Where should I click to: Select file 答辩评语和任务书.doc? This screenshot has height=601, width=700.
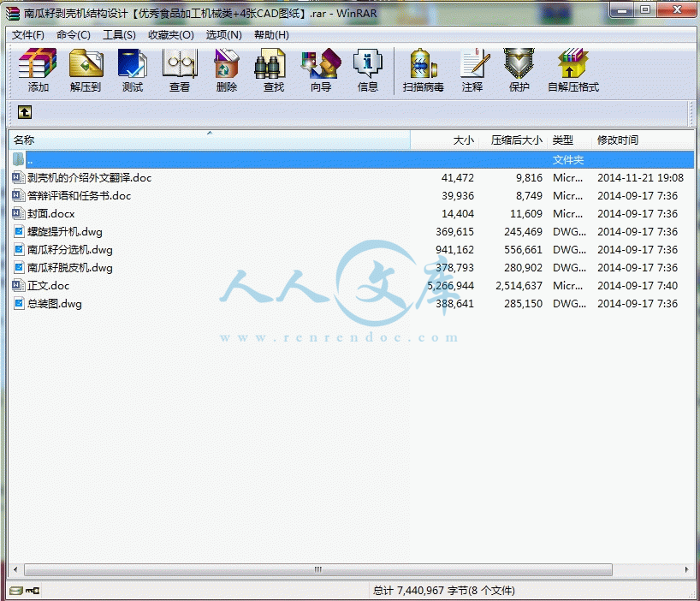[79, 195]
